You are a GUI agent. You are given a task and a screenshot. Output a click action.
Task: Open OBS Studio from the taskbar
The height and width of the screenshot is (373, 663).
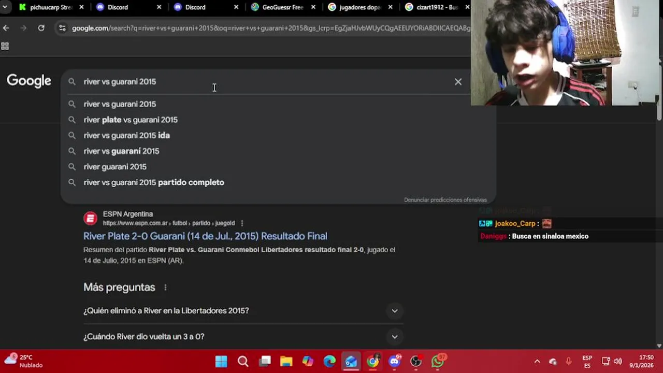tap(416, 361)
